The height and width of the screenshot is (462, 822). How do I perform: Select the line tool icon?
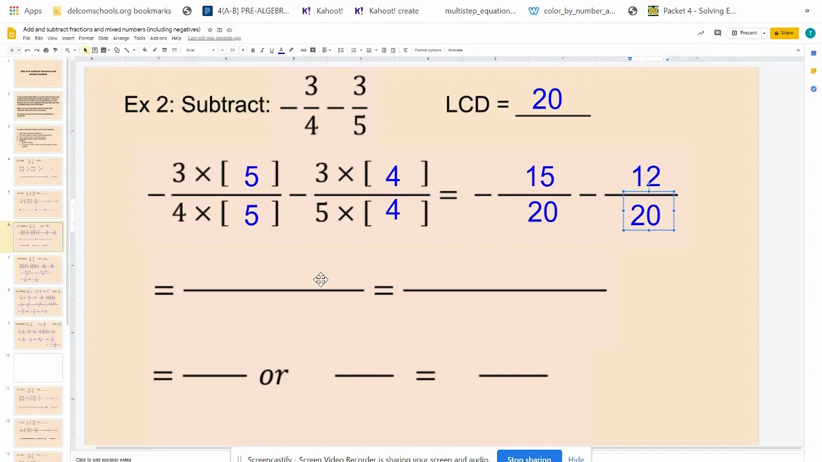pyautogui.click(x=127, y=50)
